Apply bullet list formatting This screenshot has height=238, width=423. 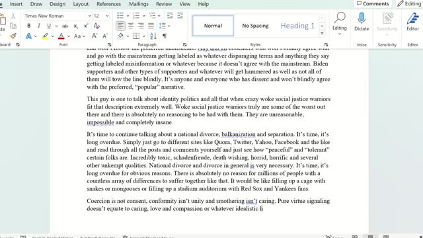click(x=120, y=16)
